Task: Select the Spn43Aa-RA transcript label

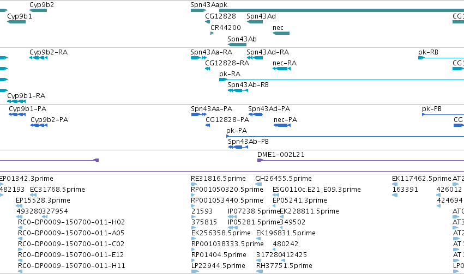Action: [x=212, y=52]
